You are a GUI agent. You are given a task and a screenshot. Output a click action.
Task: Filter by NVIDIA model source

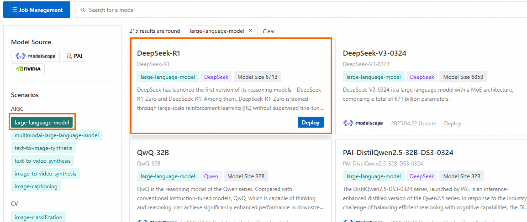(x=28, y=69)
